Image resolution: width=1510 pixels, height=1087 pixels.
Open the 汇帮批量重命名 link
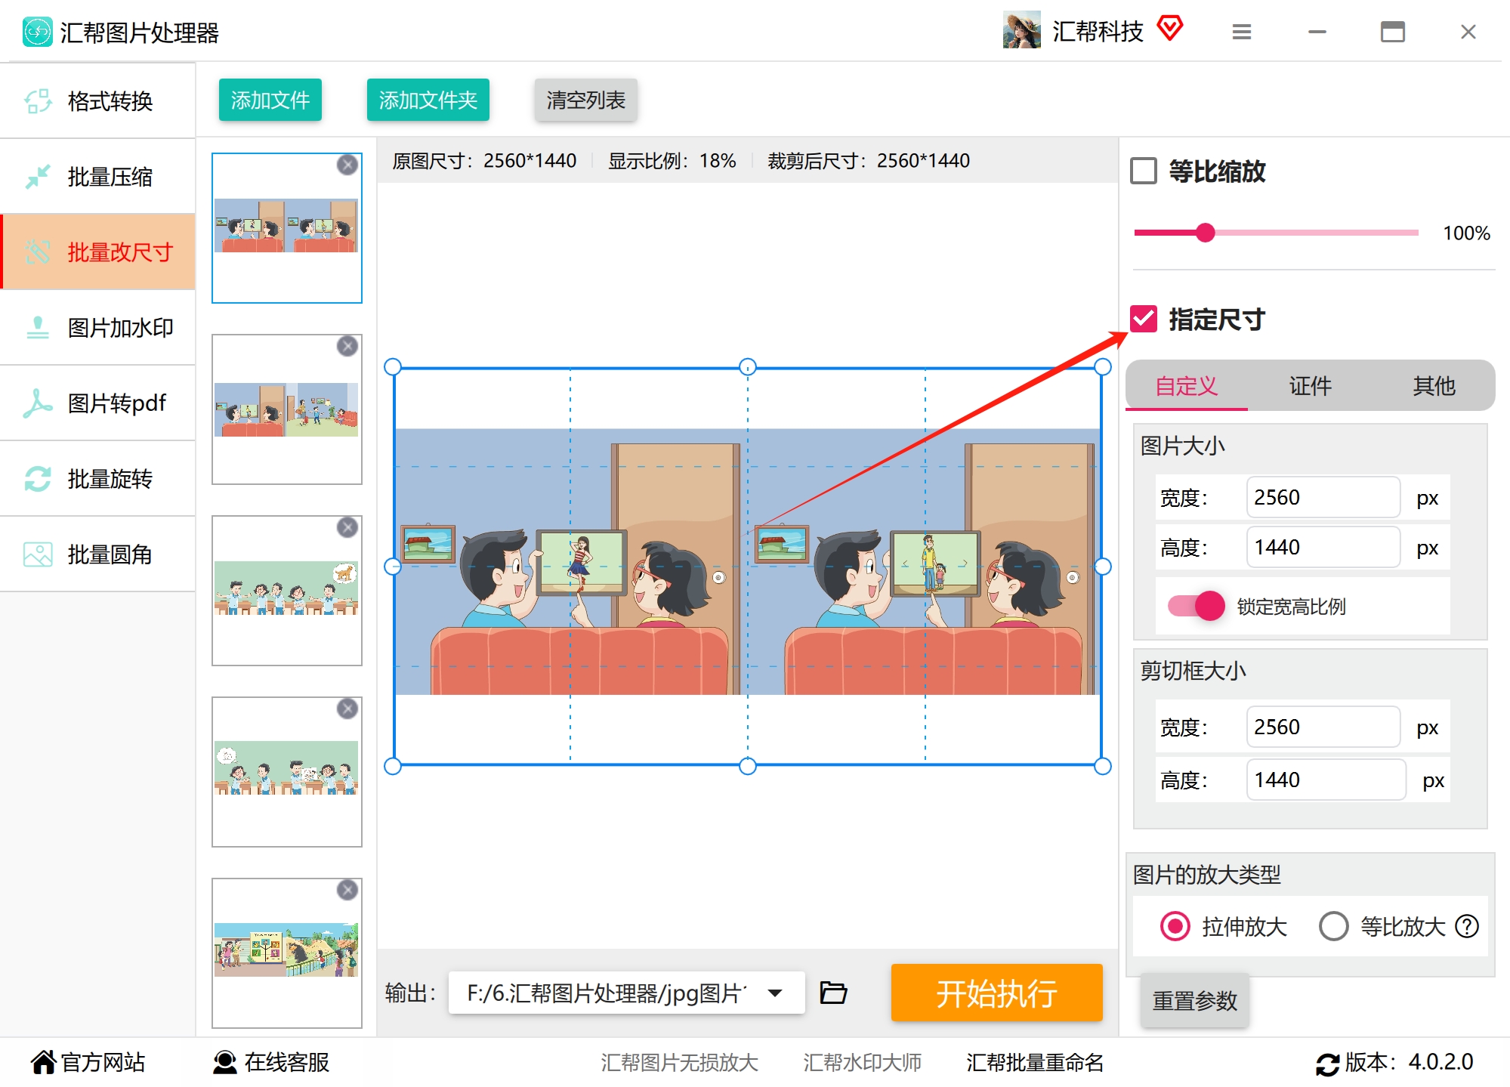click(1035, 1062)
